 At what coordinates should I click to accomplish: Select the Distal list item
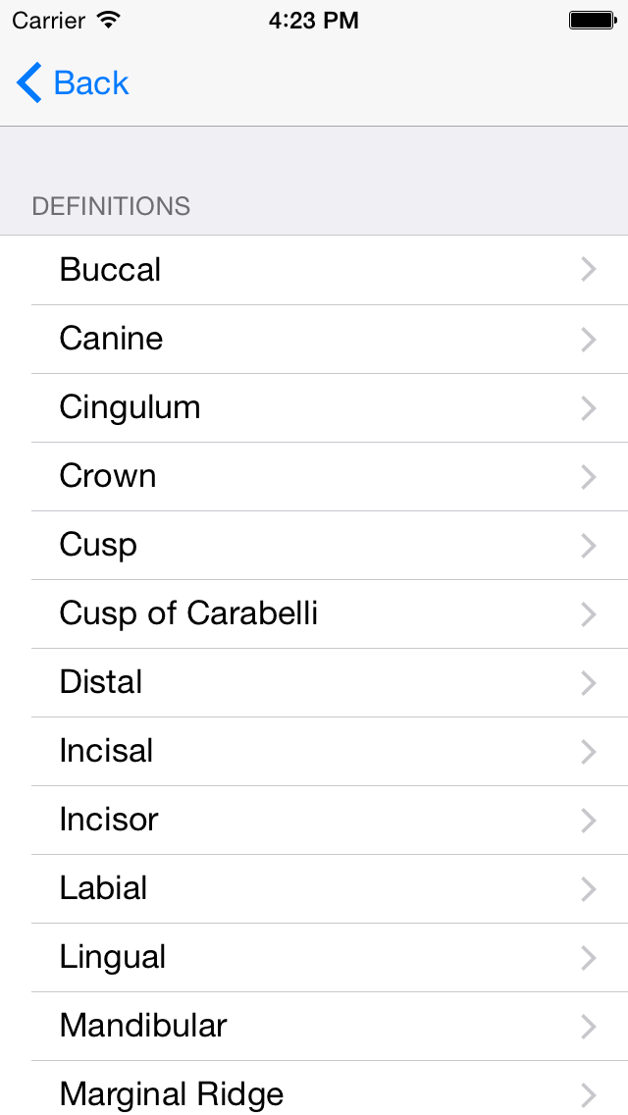click(x=101, y=682)
